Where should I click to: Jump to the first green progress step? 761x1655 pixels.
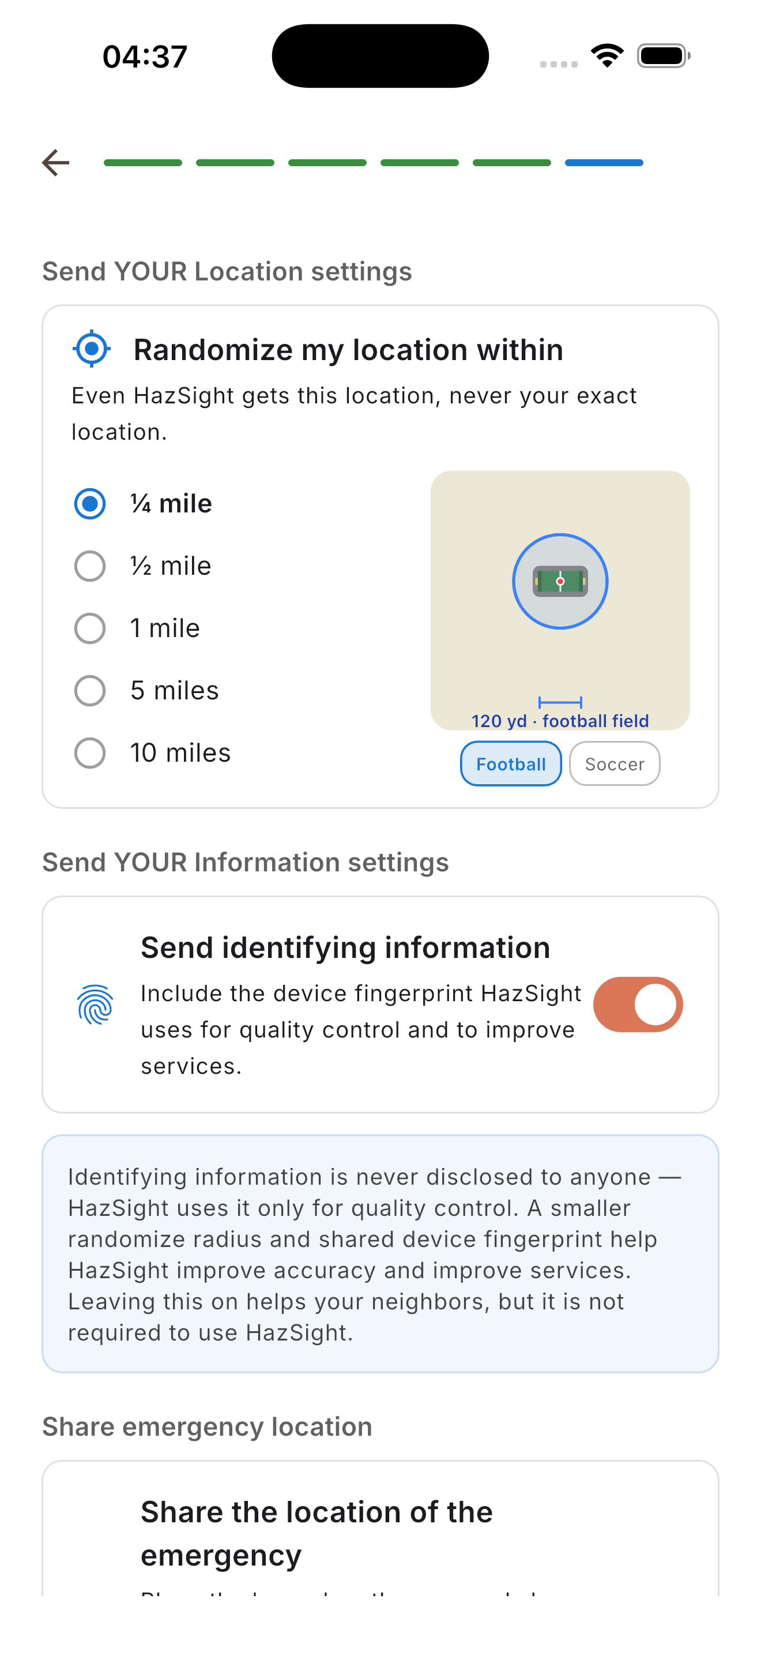tap(143, 163)
